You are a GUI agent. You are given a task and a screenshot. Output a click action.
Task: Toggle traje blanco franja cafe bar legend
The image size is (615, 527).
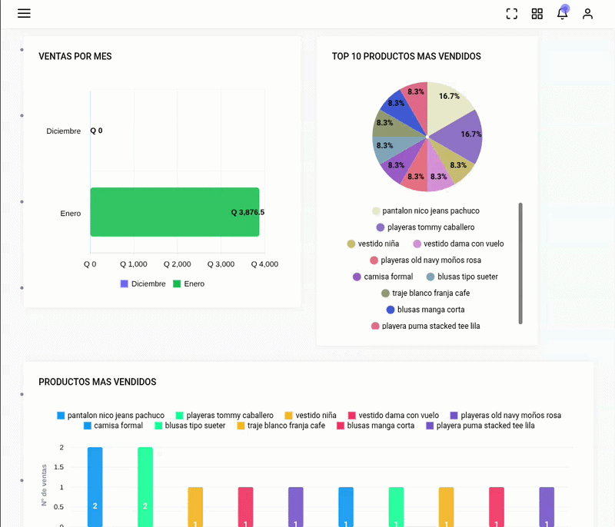281,426
